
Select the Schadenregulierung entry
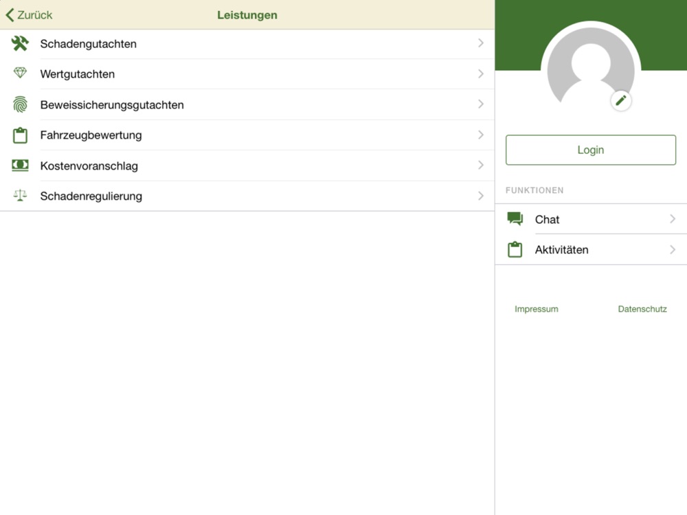click(247, 196)
